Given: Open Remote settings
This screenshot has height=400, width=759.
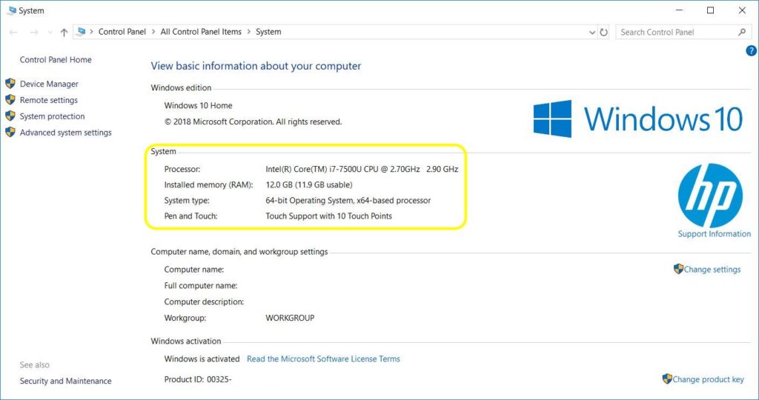Looking at the screenshot, I should 48,101.
